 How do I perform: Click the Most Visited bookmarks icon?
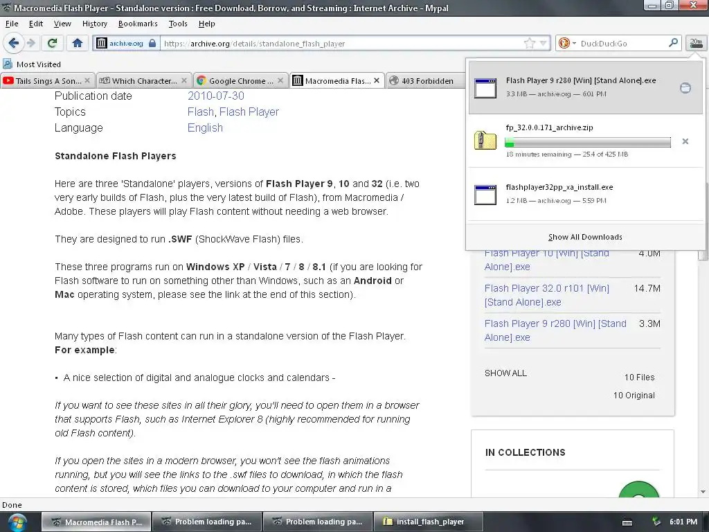tap(8, 64)
